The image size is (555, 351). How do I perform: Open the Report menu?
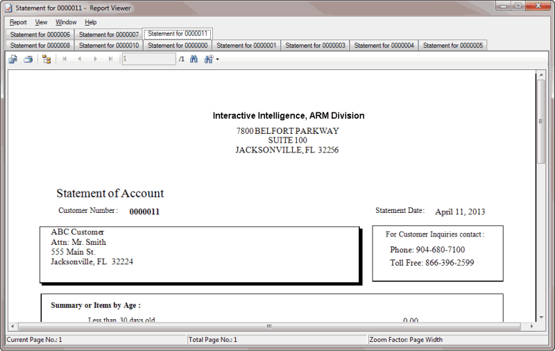click(18, 22)
